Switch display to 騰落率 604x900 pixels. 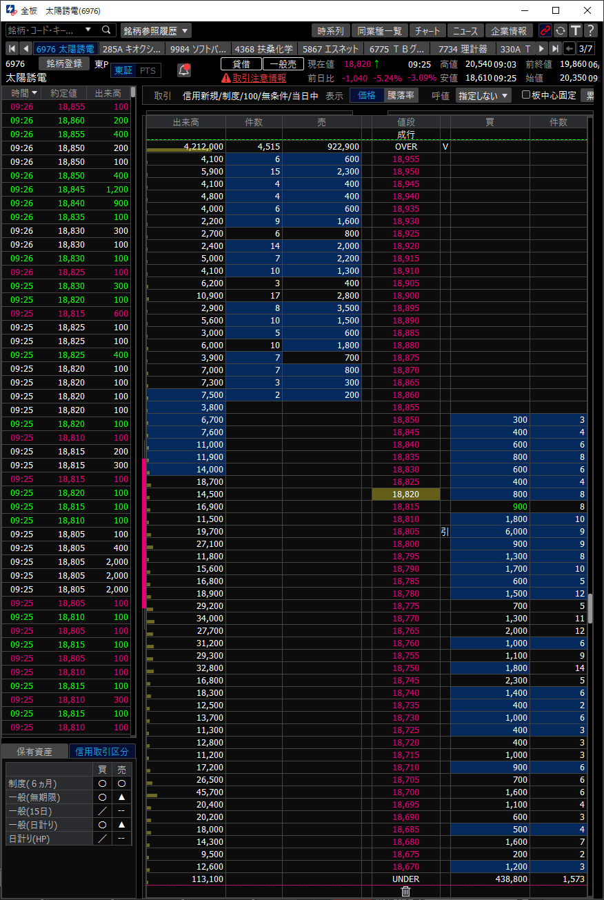click(x=401, y=96)
